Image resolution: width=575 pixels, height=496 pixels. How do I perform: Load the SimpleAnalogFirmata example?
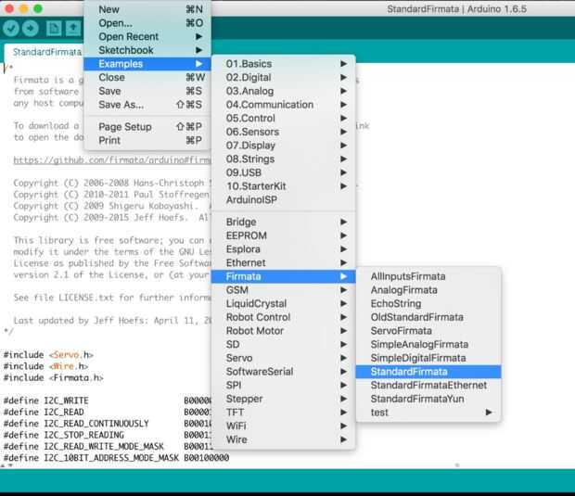tap(428, 344)
